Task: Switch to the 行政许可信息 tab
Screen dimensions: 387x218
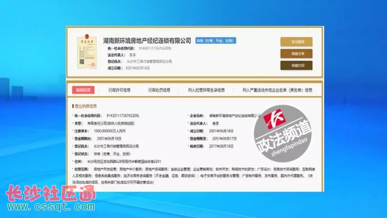Action: pos(119,90)
